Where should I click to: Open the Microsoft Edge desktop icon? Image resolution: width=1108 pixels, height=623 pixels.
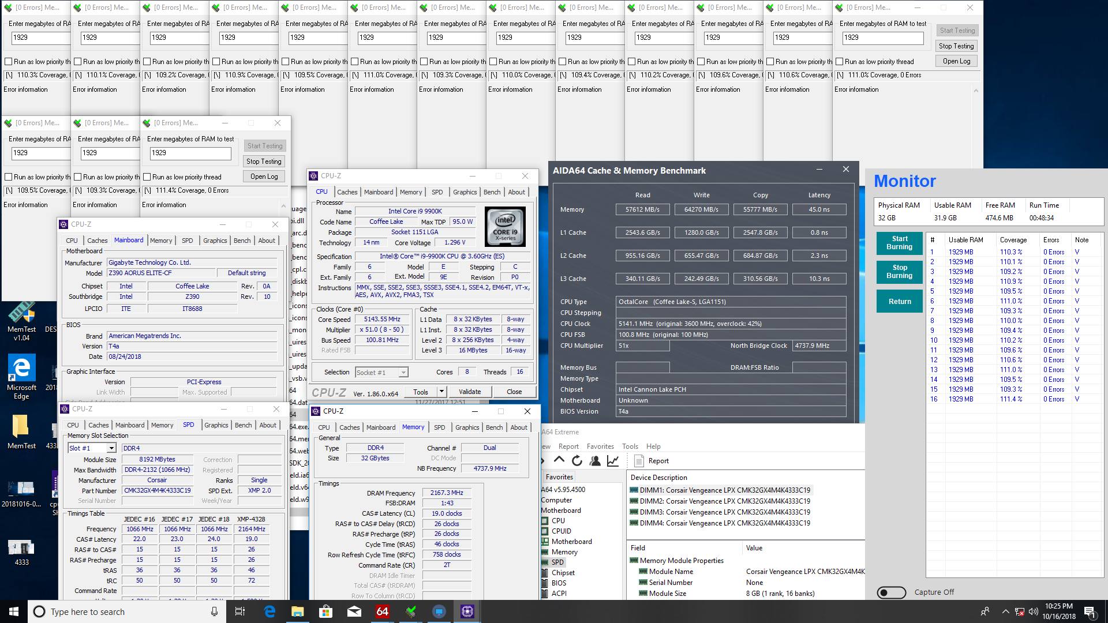pyautogui.click(x=21, y=377)
